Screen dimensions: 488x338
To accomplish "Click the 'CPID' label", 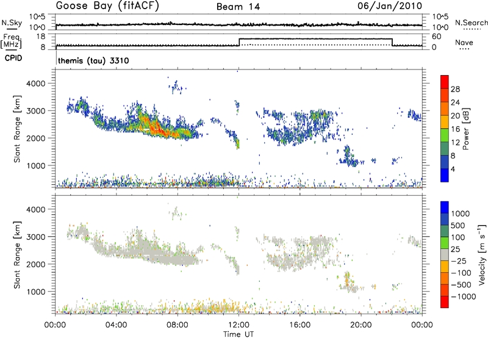I will 13,58.
